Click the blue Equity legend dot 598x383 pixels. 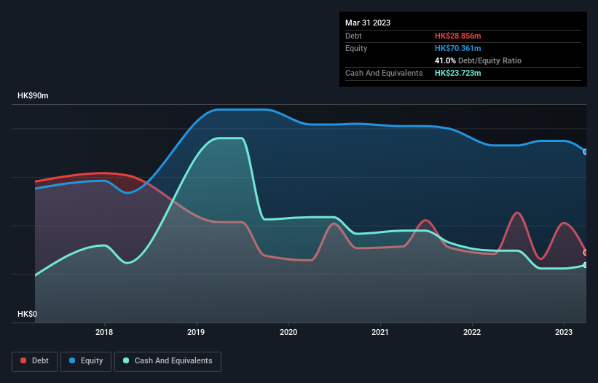[72, 360]
